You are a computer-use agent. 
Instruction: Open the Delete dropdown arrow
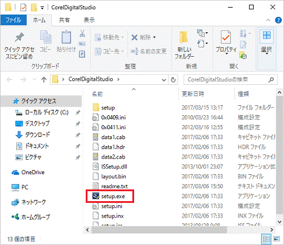tap(155, 37)
